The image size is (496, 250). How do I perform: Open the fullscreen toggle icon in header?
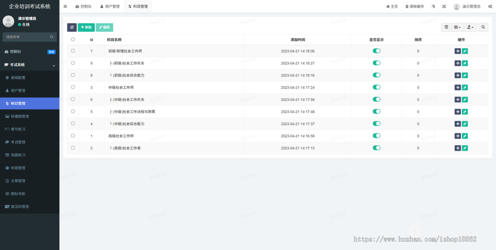coord(444,7)
